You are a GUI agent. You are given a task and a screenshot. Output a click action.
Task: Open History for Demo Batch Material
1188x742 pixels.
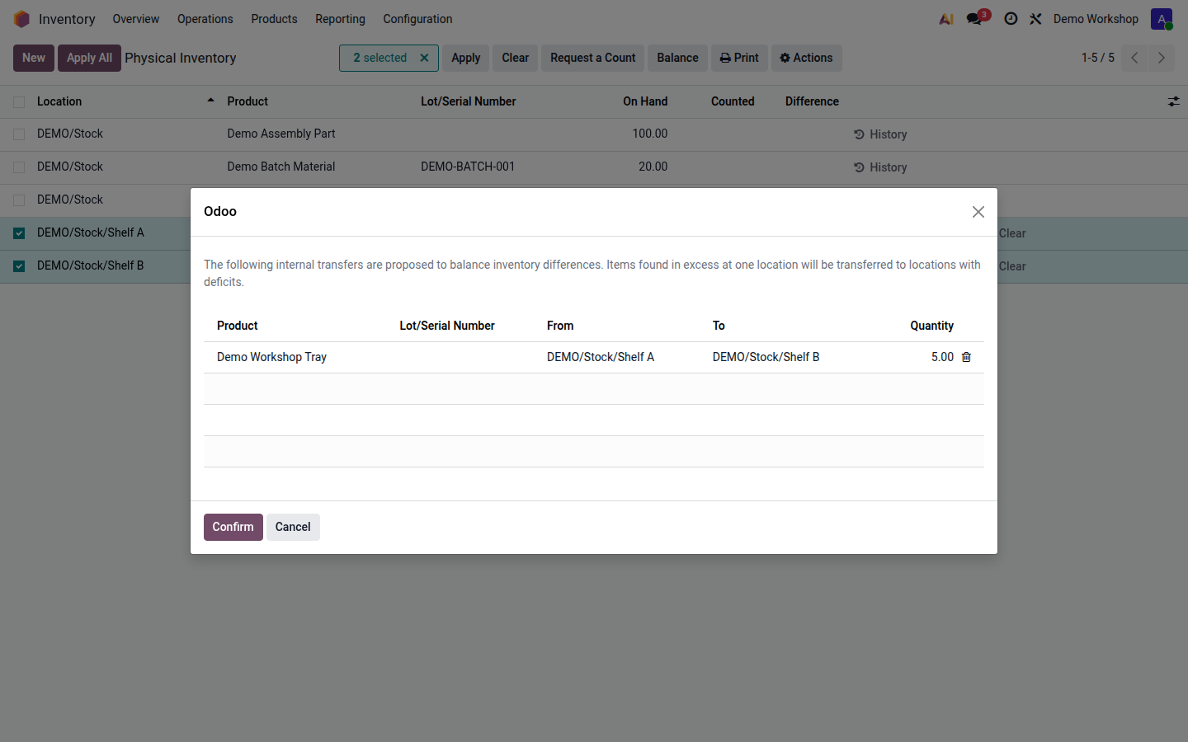click(x=880, y=167)
